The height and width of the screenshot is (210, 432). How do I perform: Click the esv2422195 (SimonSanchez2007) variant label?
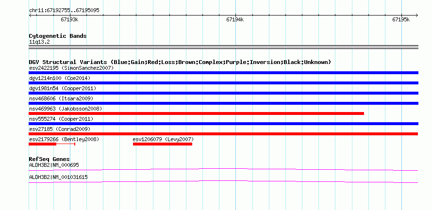(x=71, y=68)
